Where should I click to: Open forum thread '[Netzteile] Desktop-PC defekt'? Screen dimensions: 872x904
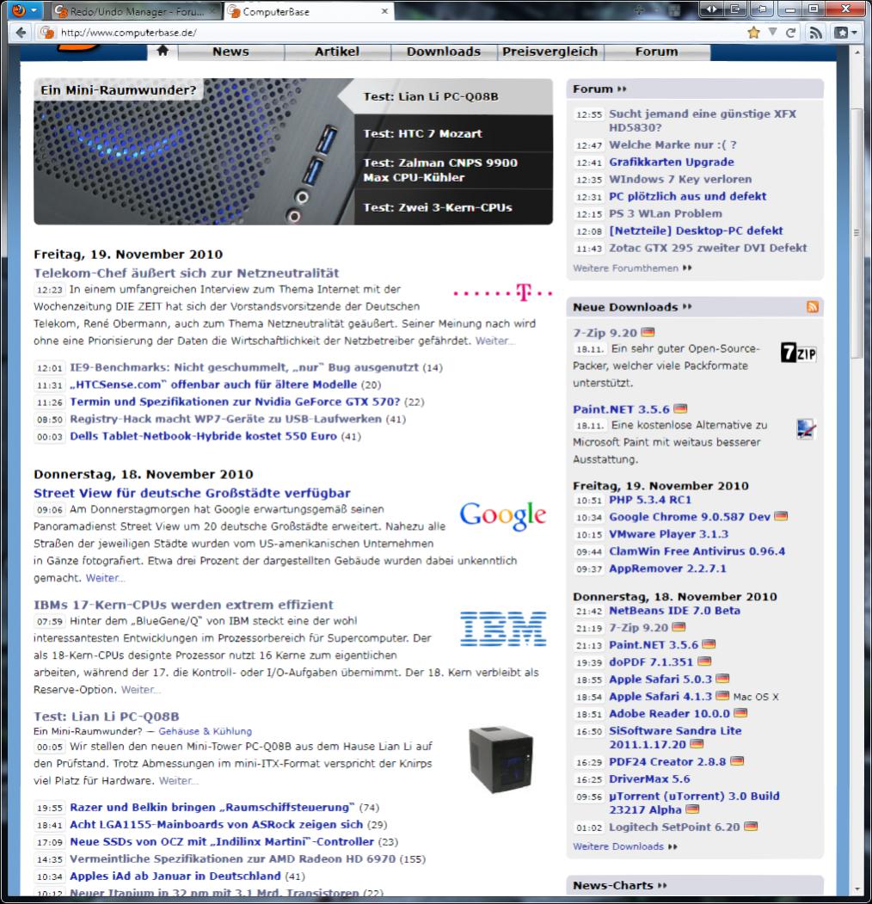[696, 231]
